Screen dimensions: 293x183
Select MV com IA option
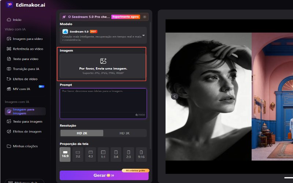(x=18, y=89)
